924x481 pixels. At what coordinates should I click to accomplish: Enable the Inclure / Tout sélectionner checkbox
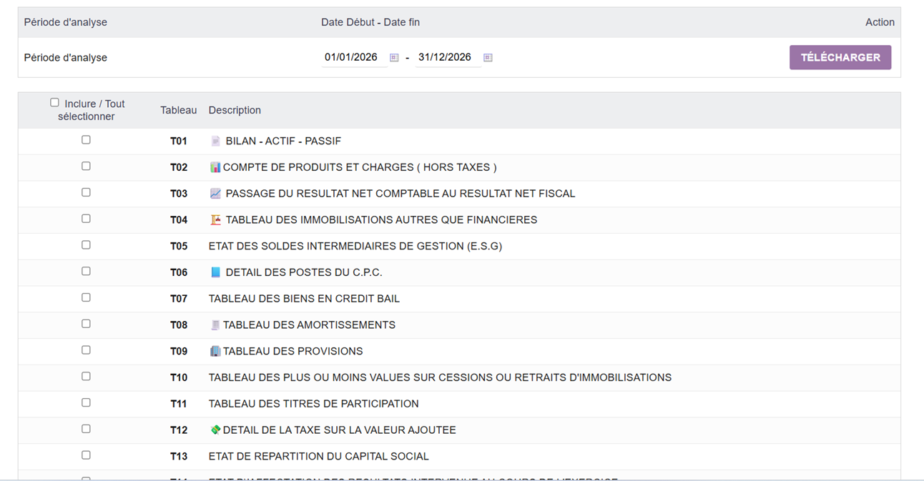click(55, 102)
